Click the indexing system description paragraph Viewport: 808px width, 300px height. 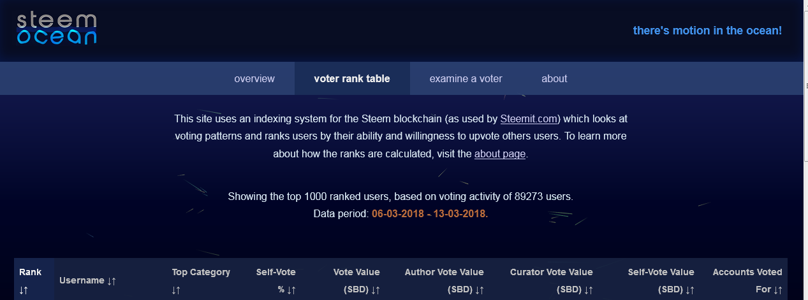[400, 136]
